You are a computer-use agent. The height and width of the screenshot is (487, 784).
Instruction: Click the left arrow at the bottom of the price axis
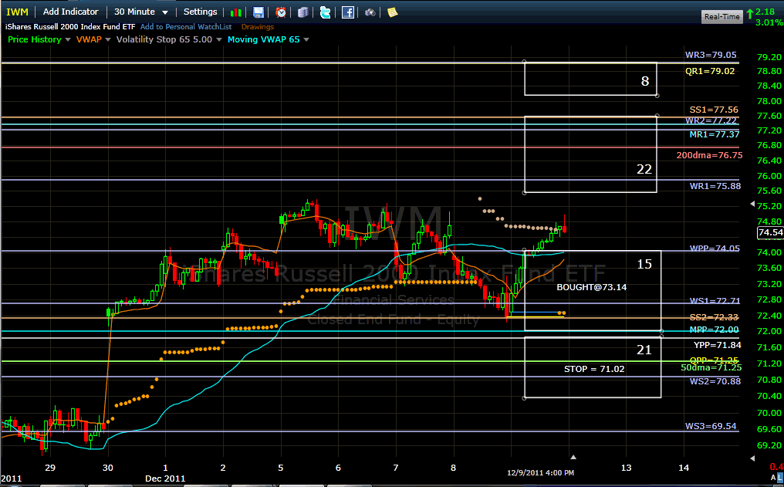[752, 458]
